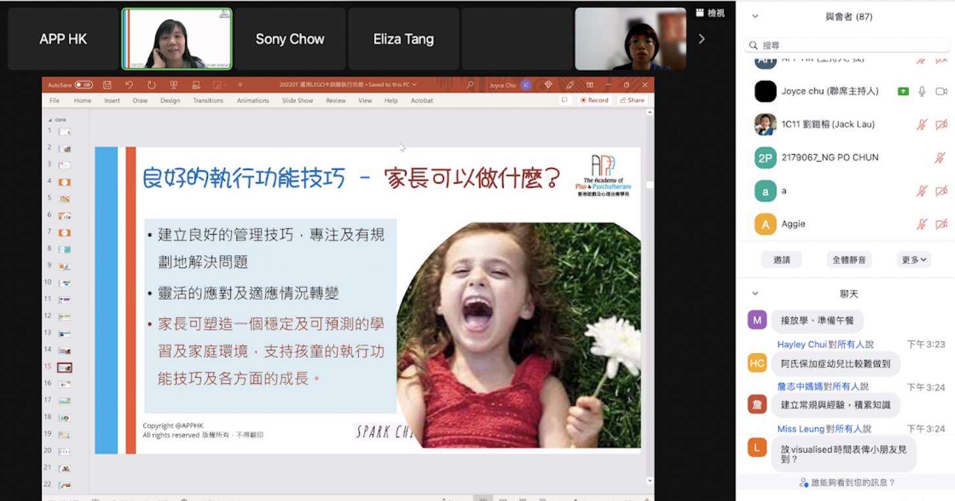Select slide 1 thumbnail
This screenshot has height=501, width=955.
click(x=64, y=132)
